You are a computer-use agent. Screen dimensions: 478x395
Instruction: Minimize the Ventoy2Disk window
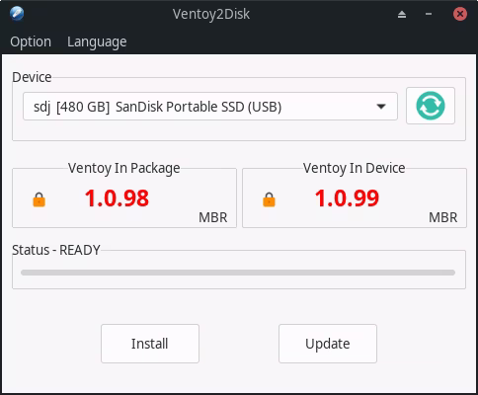[x=429, y=14]
